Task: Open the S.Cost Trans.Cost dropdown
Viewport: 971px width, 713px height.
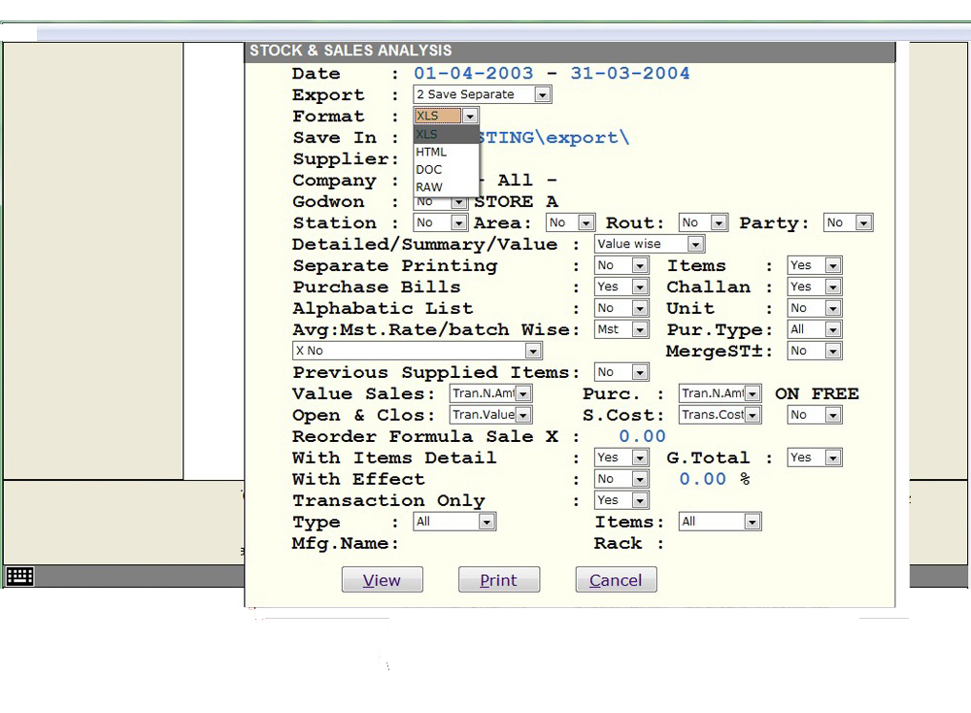Action: [x=720, y=415]
